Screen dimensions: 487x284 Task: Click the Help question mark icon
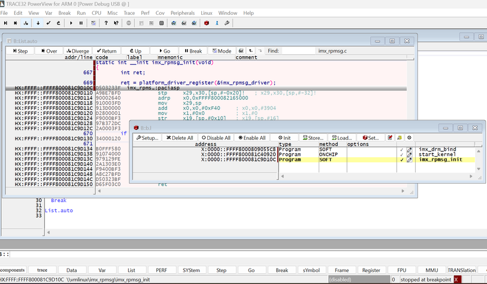tap(106, 23)
